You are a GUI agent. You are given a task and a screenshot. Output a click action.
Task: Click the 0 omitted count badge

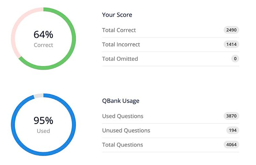tap(235, 59)
